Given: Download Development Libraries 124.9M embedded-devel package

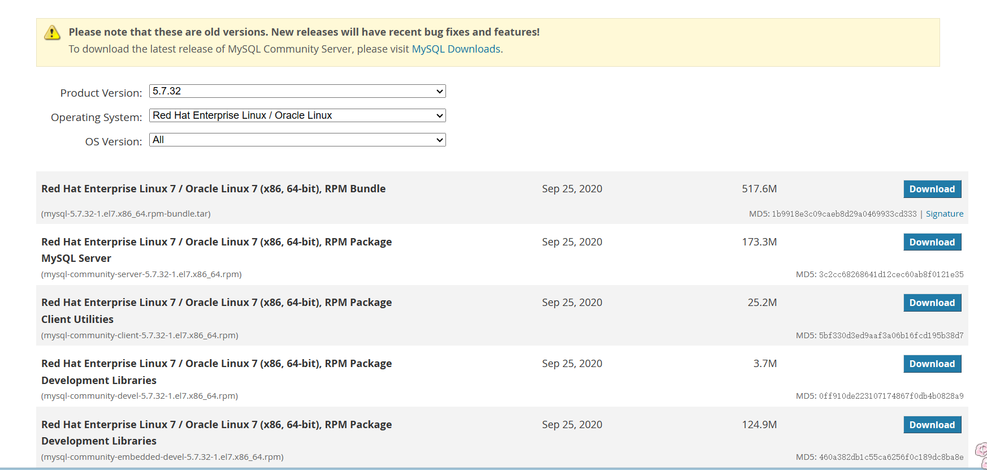Looking at the screenshot, I should pyautogui.click(x=932, y=425).
